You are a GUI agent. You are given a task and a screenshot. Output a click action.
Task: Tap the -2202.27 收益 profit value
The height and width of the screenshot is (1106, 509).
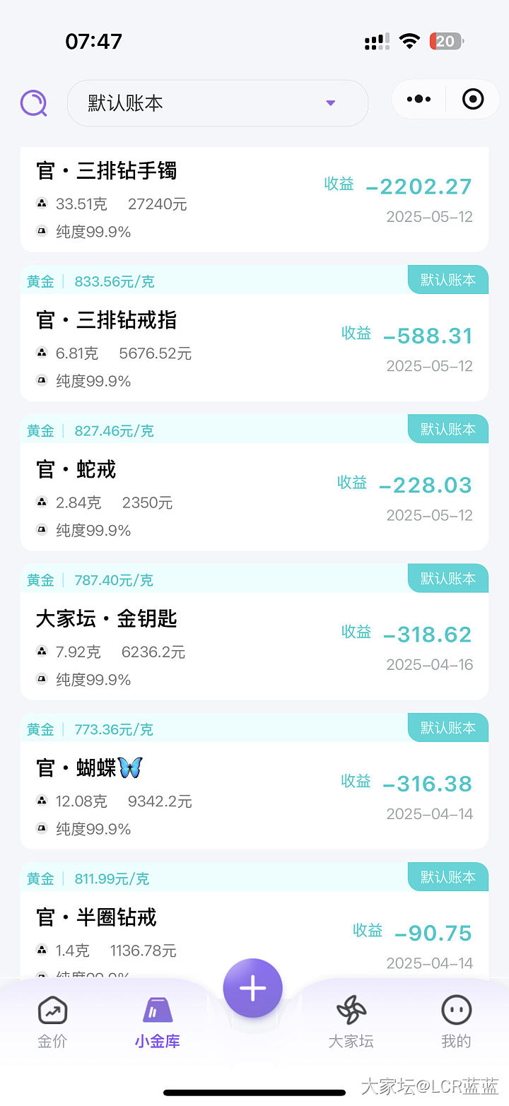[x=419, y=187]
